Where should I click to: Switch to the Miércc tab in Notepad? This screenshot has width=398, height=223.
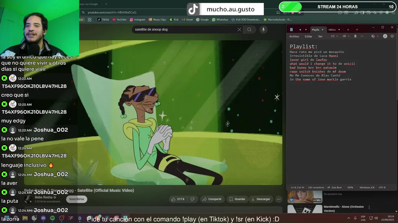coord(332,30)
